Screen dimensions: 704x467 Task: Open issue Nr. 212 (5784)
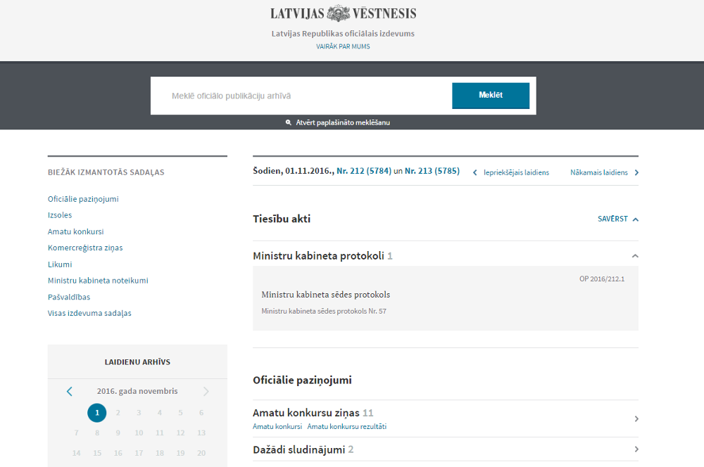(x=364, y=171)
